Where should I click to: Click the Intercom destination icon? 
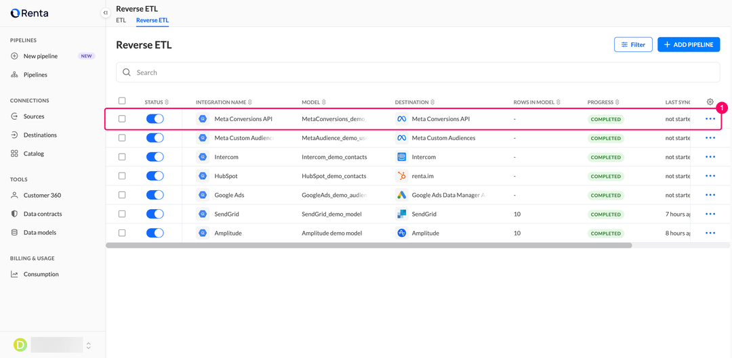tap(401, 157)
